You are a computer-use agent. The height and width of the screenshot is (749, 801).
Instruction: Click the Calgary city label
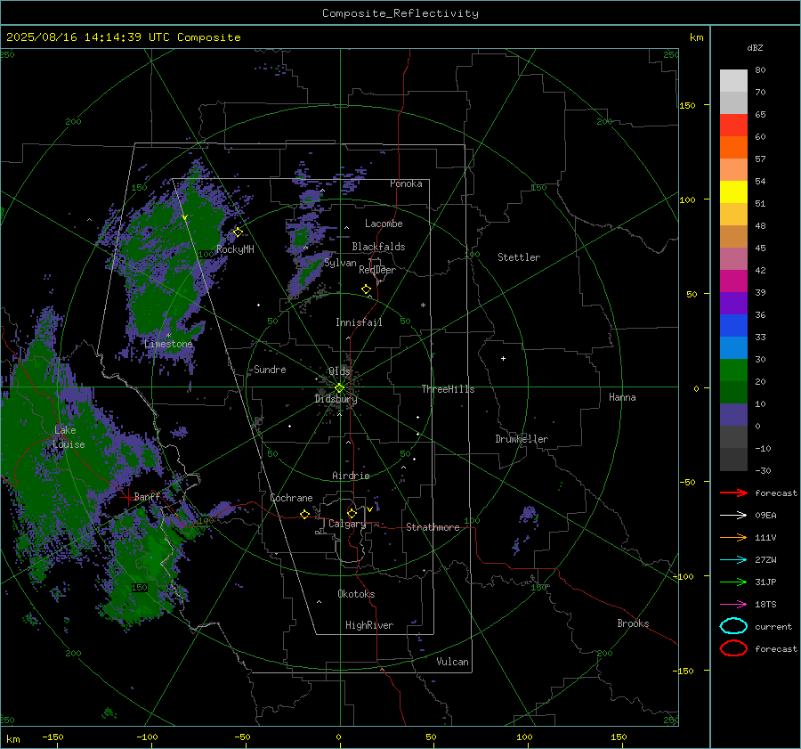[x=347, y=524]
